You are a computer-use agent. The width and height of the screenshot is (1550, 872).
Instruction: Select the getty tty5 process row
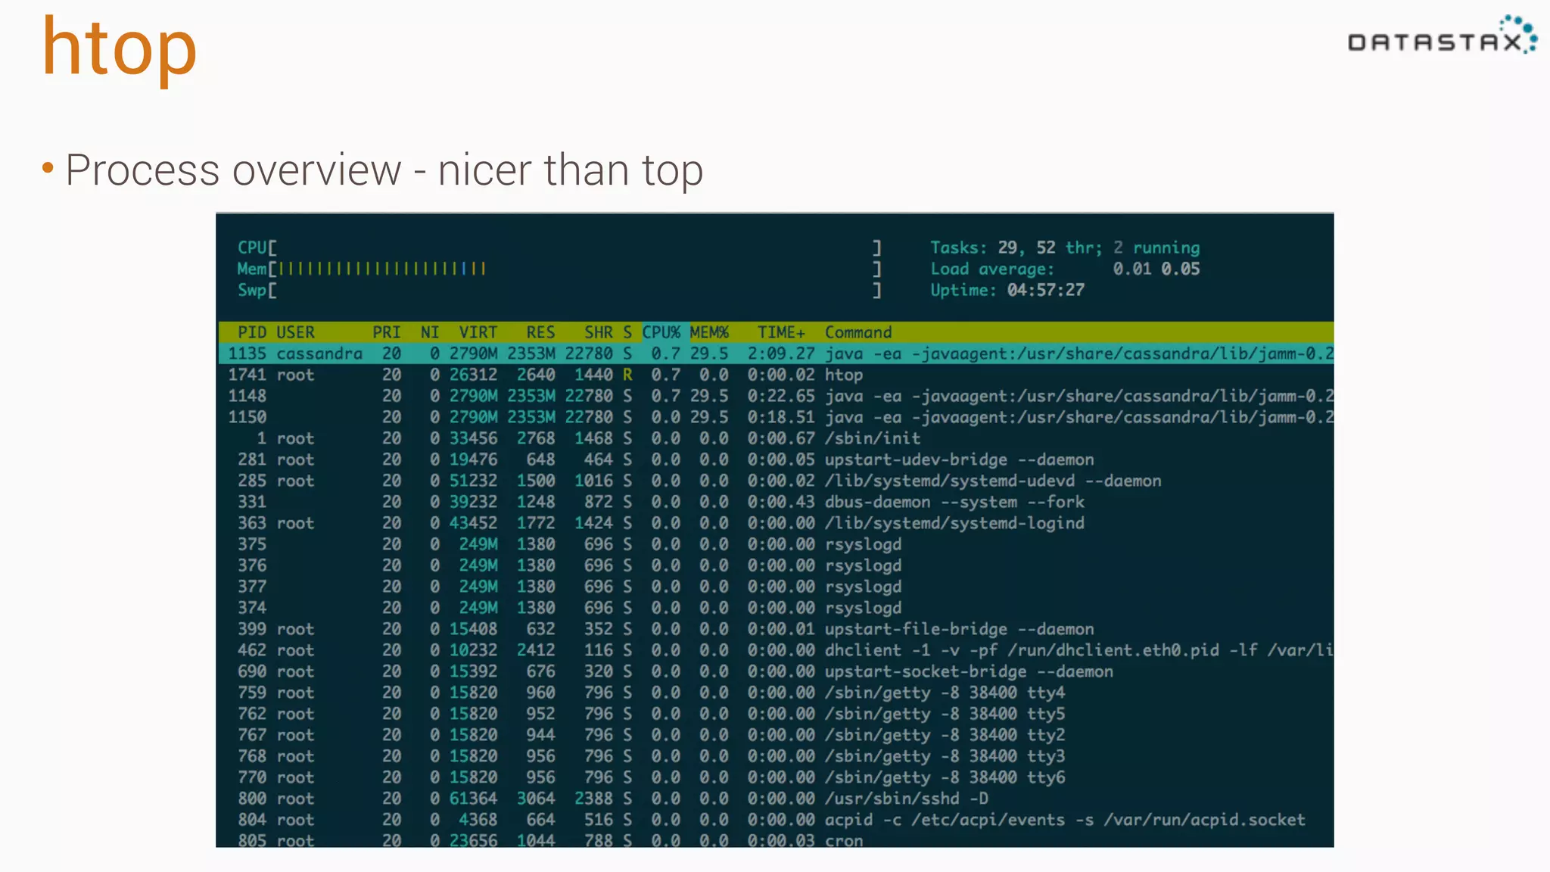click(776, 714)
